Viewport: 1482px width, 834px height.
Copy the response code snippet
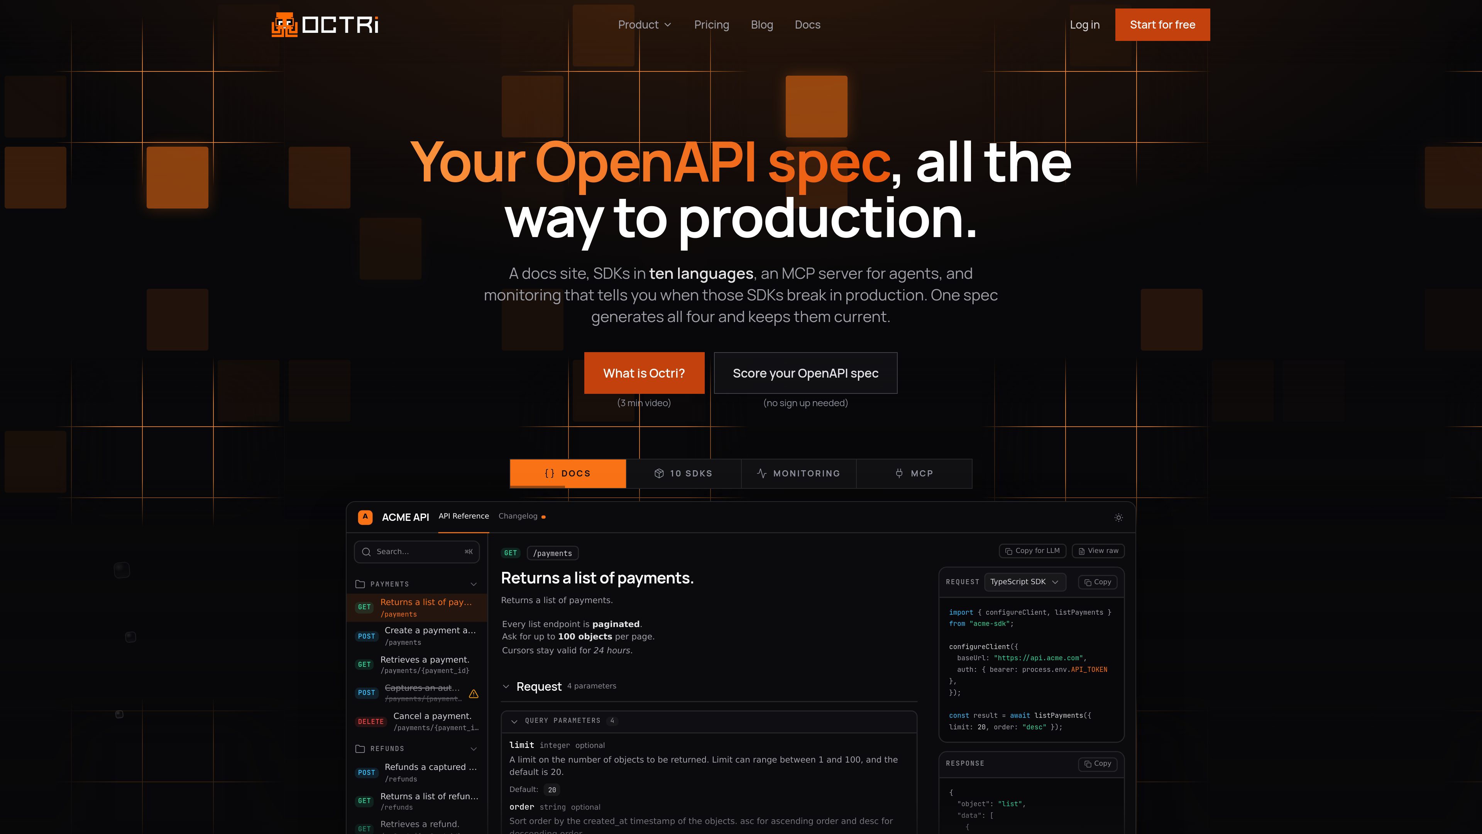pos(1098,764)
